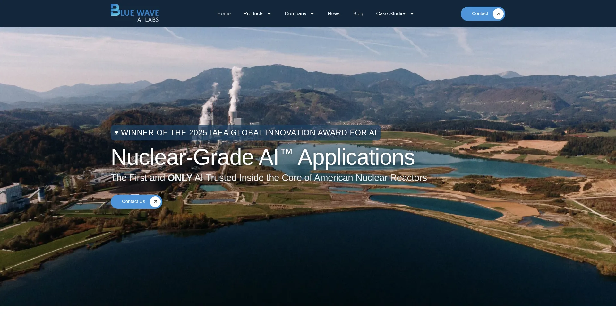Select the Products menu label
This screenshot has width=616, height=319.
[253, 14]
